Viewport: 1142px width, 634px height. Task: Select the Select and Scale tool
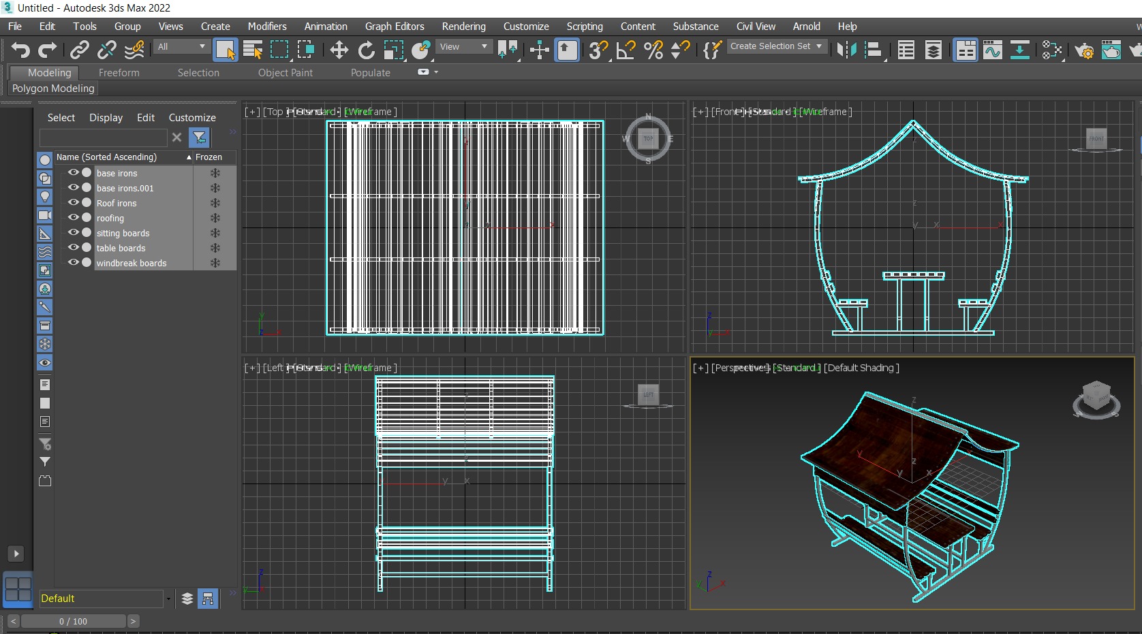click(x=393, y=50)
